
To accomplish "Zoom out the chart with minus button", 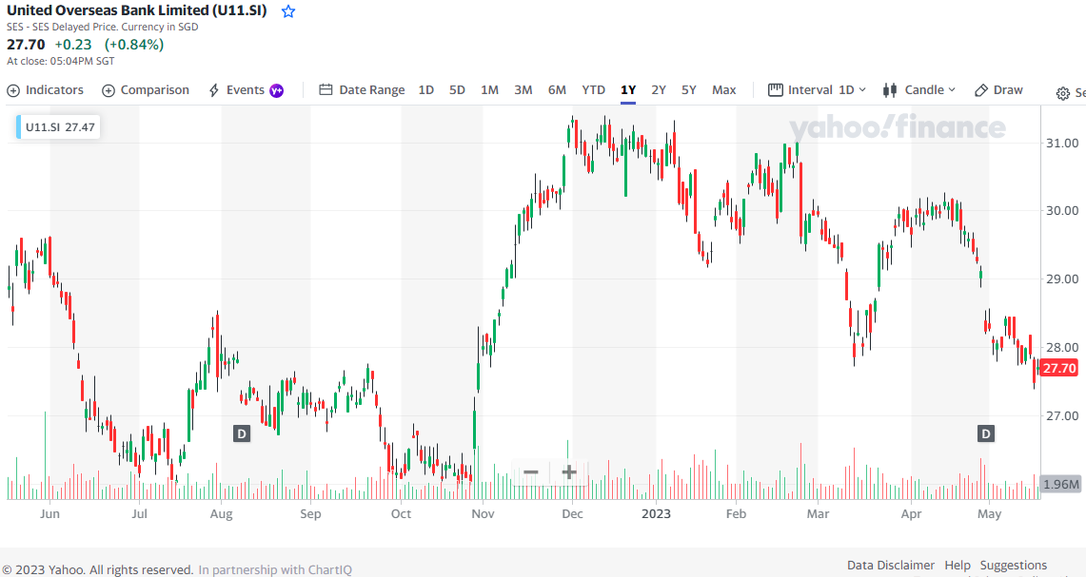I will (x=531, y=472).
